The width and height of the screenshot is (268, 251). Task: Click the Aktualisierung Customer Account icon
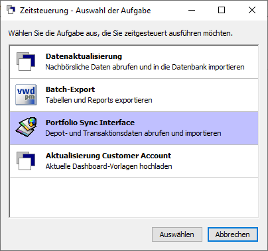(26, 161)
